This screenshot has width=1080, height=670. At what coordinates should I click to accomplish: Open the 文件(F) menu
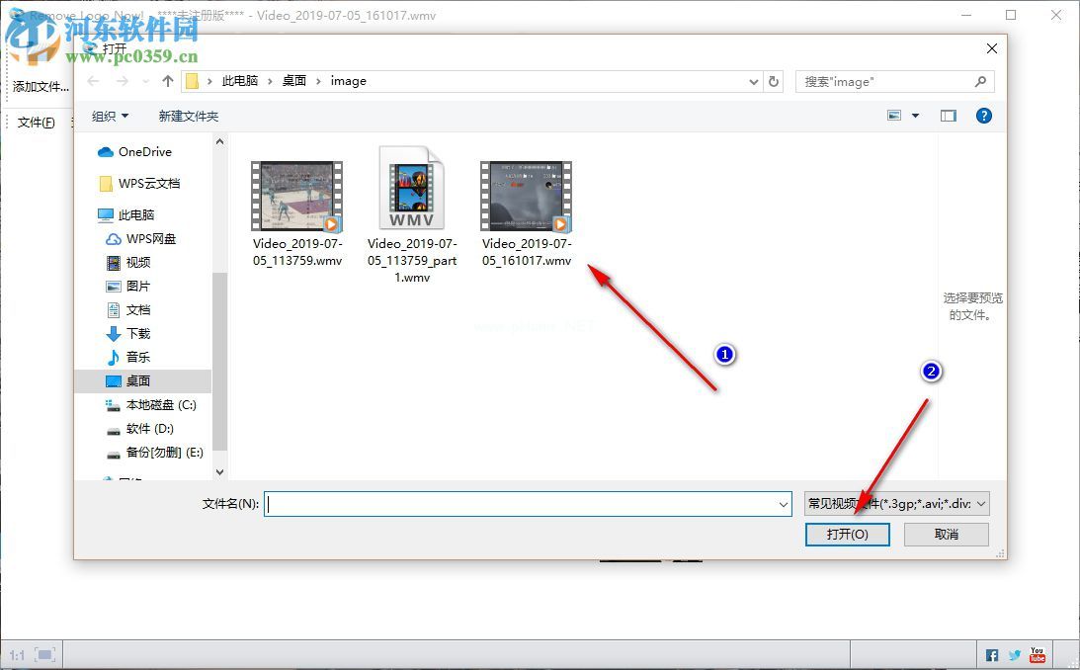coord(37,122)
